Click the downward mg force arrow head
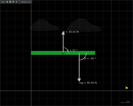This screenshot has width=133, height=106. (x=79, y=80)
